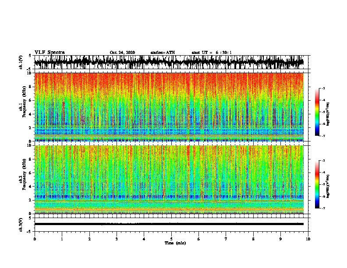
Task: Click the ch.2 colorbar log(PSD) unit label
Action: click(328, 187)
